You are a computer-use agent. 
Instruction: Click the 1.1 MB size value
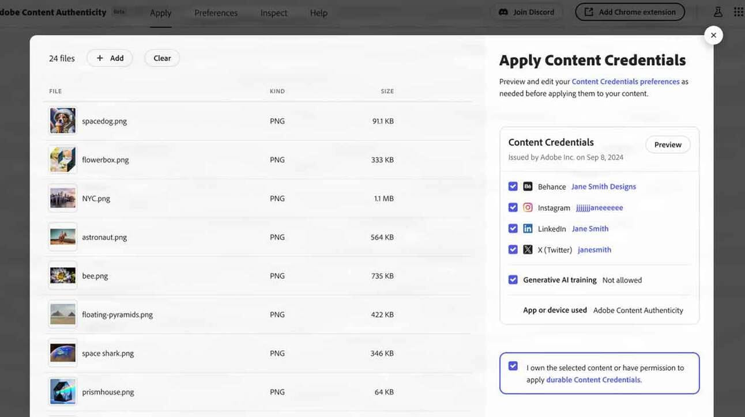[x=384, y=198]
